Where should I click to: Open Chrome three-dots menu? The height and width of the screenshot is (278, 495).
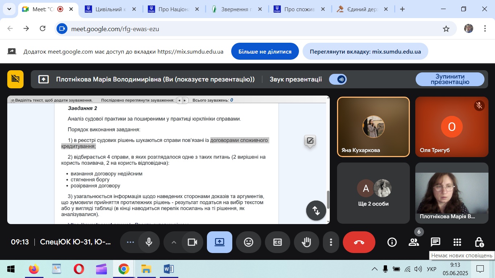tap(485, 29)
